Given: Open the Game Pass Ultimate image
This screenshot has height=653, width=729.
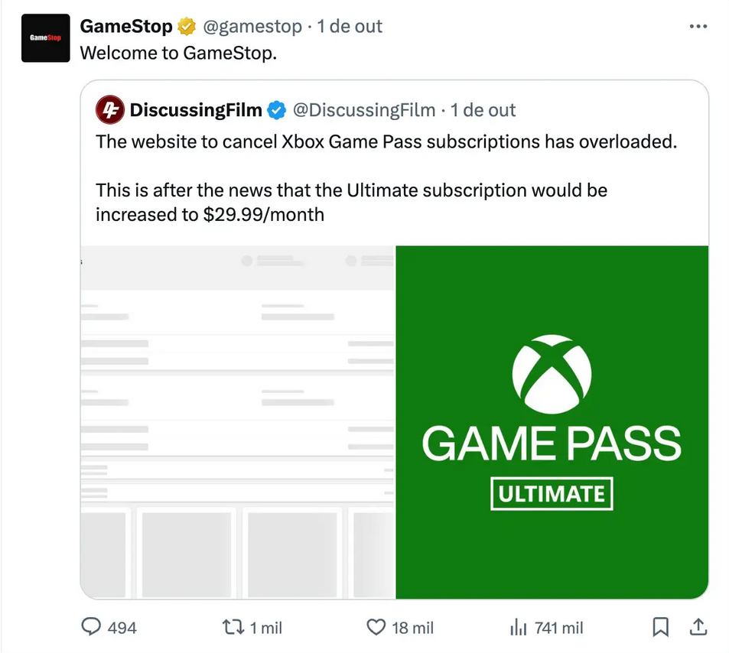Looking at the screenshot, I should pyautogui.click(x=551, y=421).
